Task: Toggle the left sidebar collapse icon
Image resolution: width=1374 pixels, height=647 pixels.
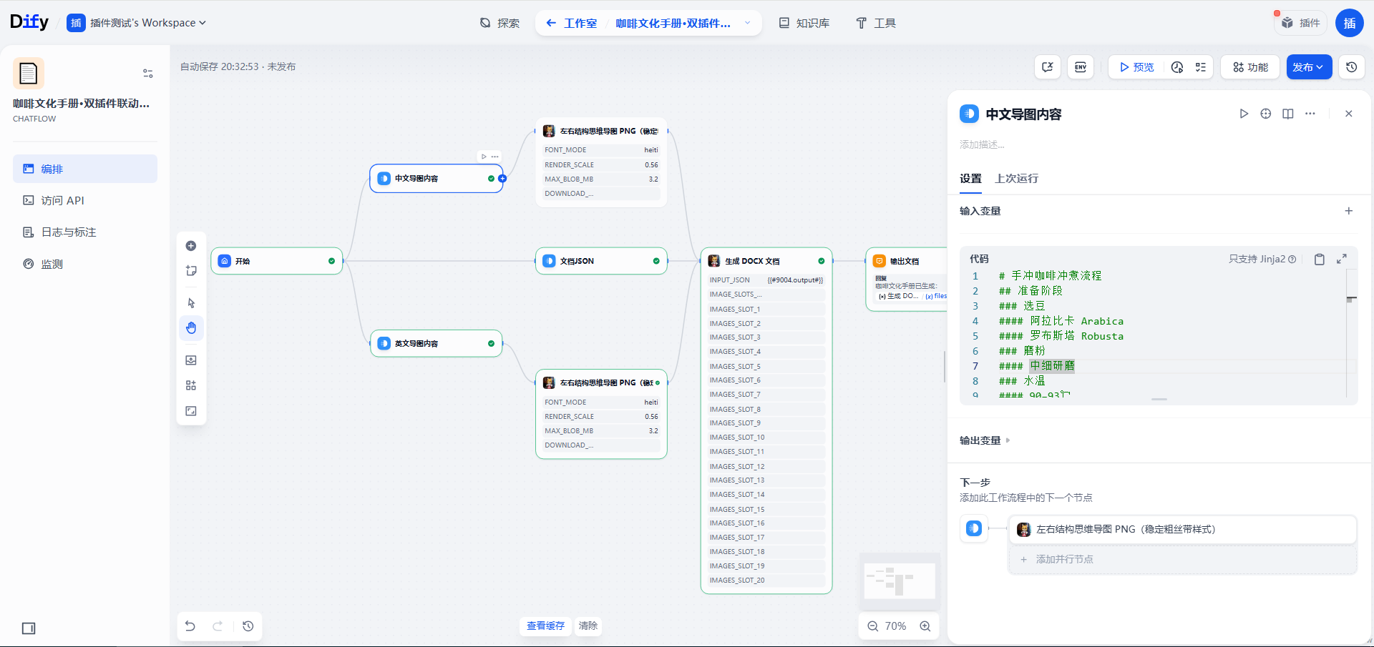Action: 29,628
